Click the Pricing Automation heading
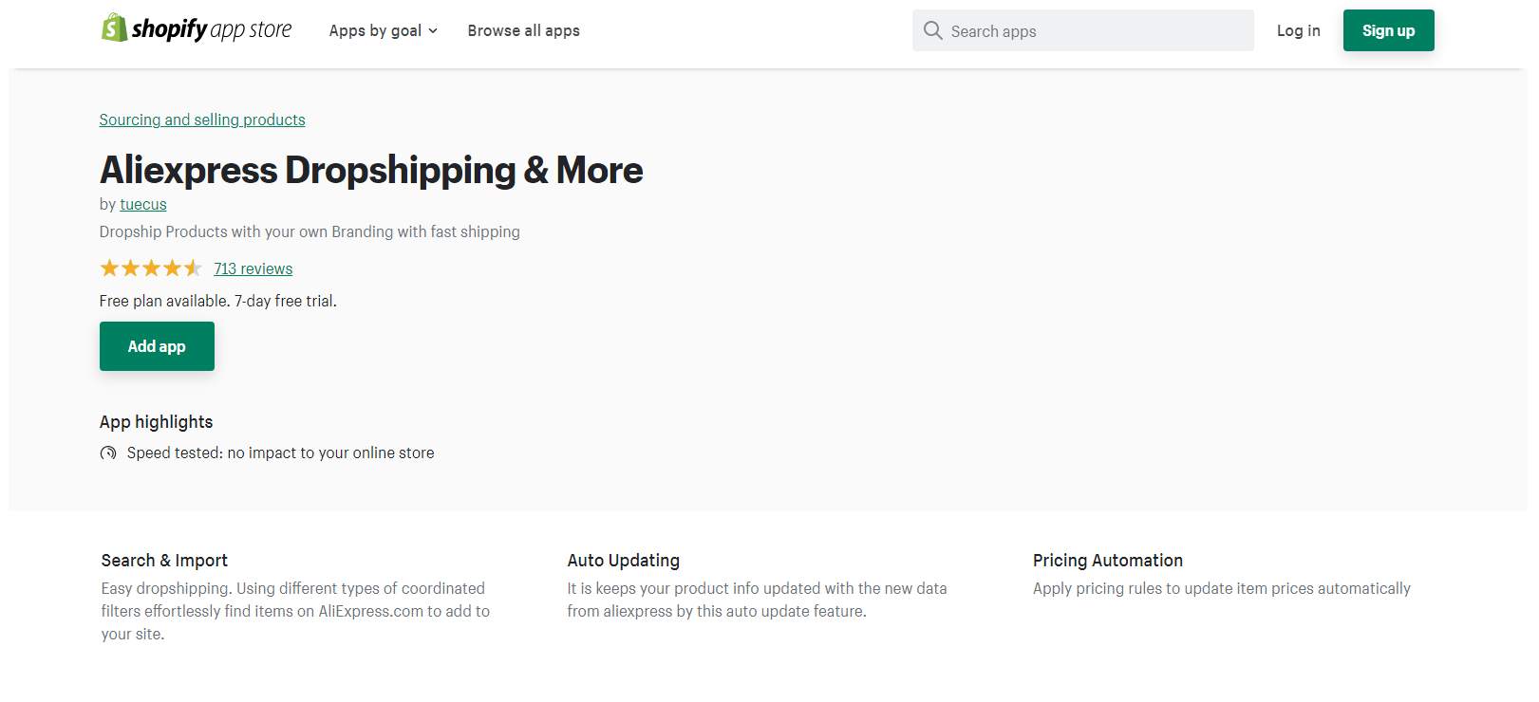Viewport: 1539px width, 702px height. pyautogui.click(x=1108, y=561)
